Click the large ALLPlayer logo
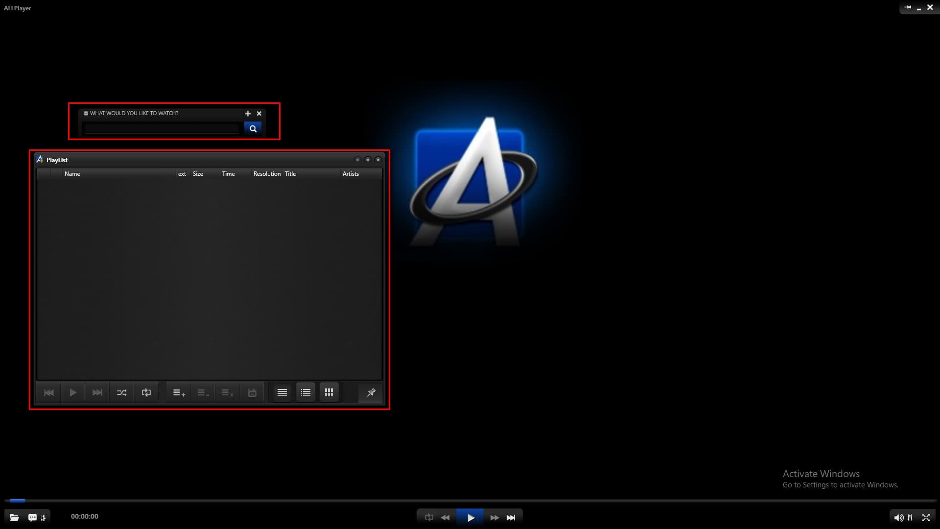Screen dimensions: 940x529 [473, 181]
